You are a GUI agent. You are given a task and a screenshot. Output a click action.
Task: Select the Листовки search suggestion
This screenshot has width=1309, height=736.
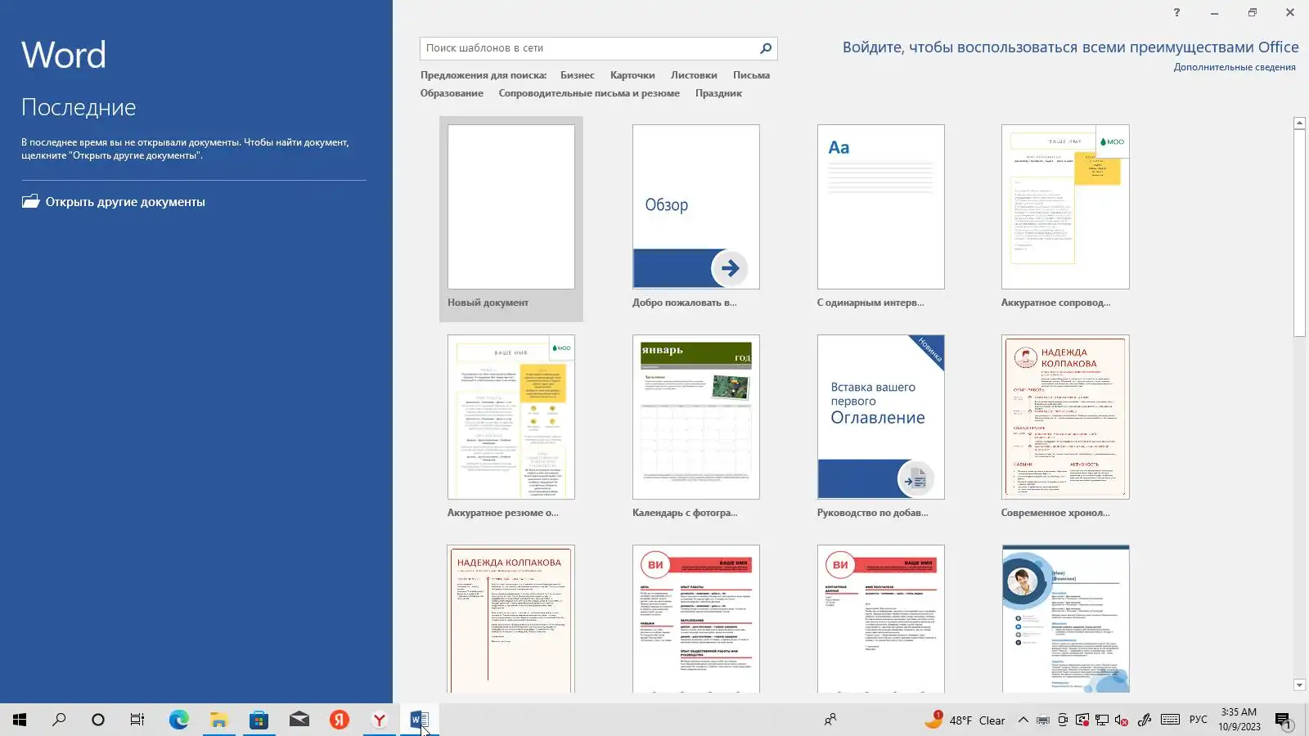tap(694, 75)
